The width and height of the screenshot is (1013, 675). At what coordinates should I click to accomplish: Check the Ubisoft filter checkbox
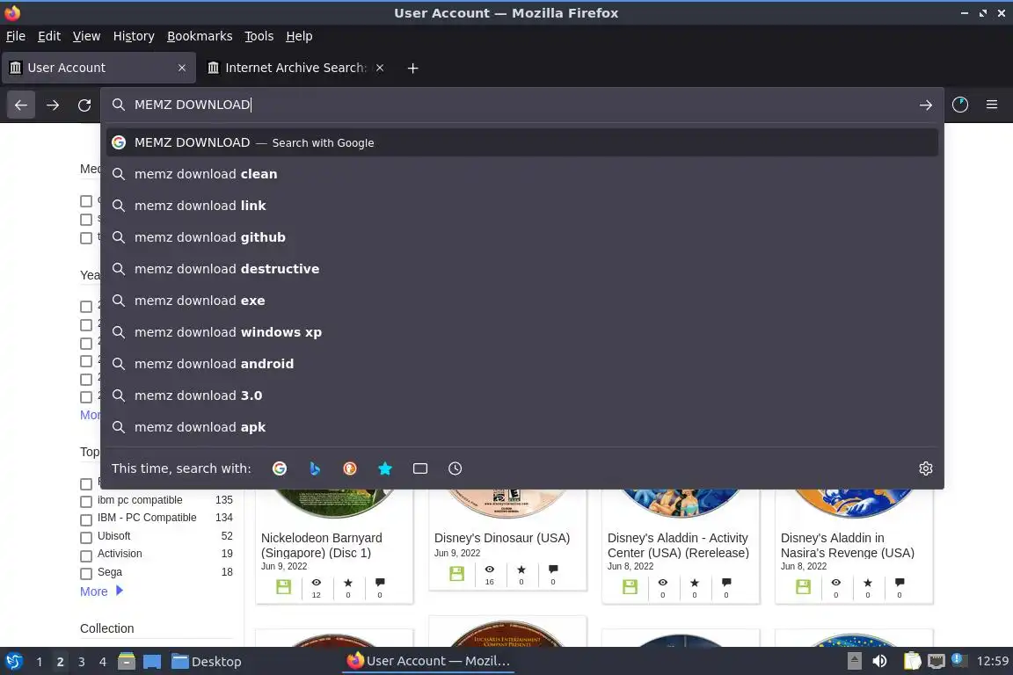click(x=86, y=537)
